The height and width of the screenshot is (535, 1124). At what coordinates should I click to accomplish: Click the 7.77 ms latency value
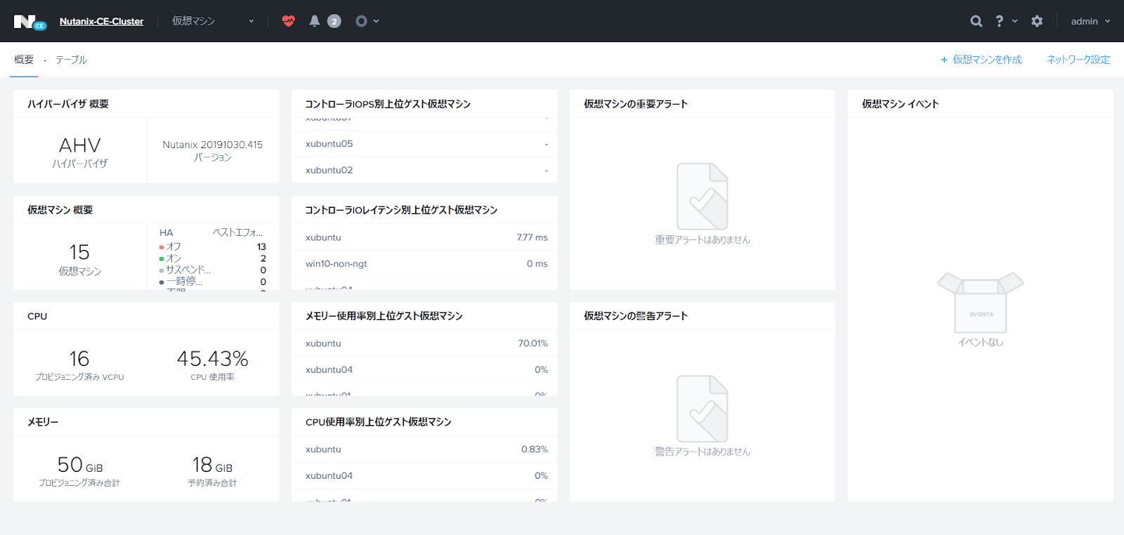pos(532,237)
